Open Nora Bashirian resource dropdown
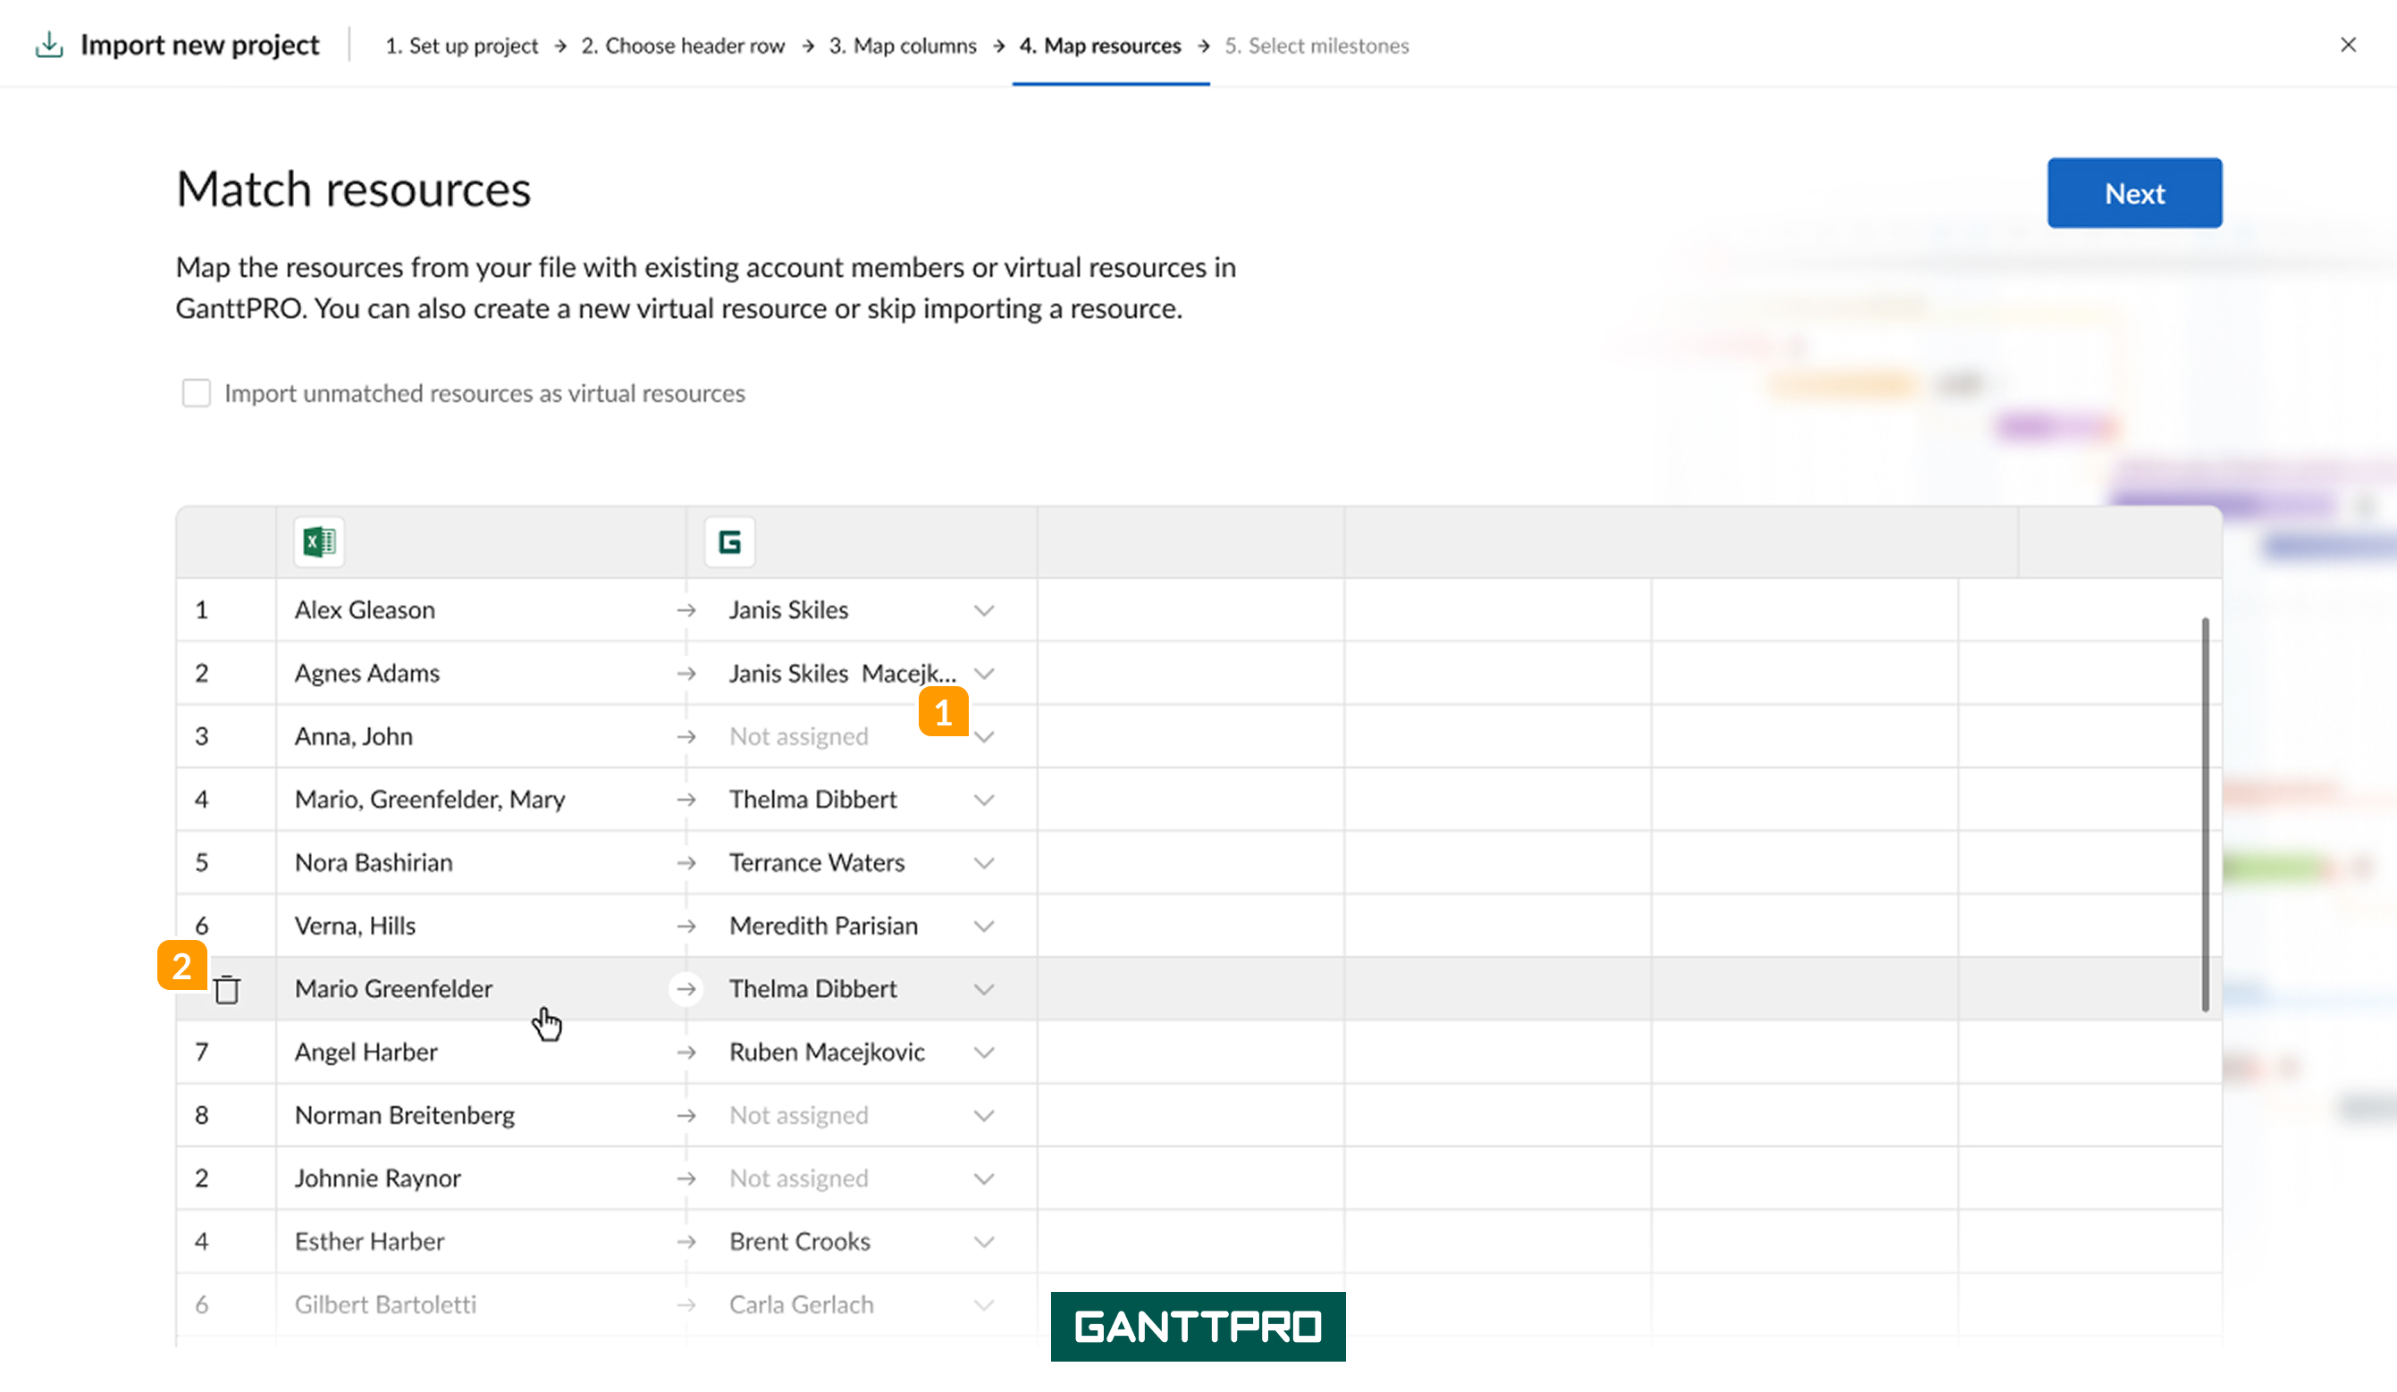This screenshot has height=1392, width=2397. coord(983,863)
